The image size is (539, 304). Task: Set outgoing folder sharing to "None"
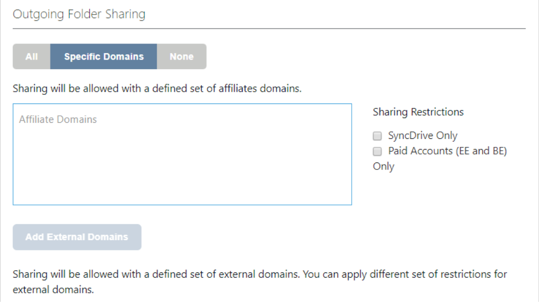(181, 56)
